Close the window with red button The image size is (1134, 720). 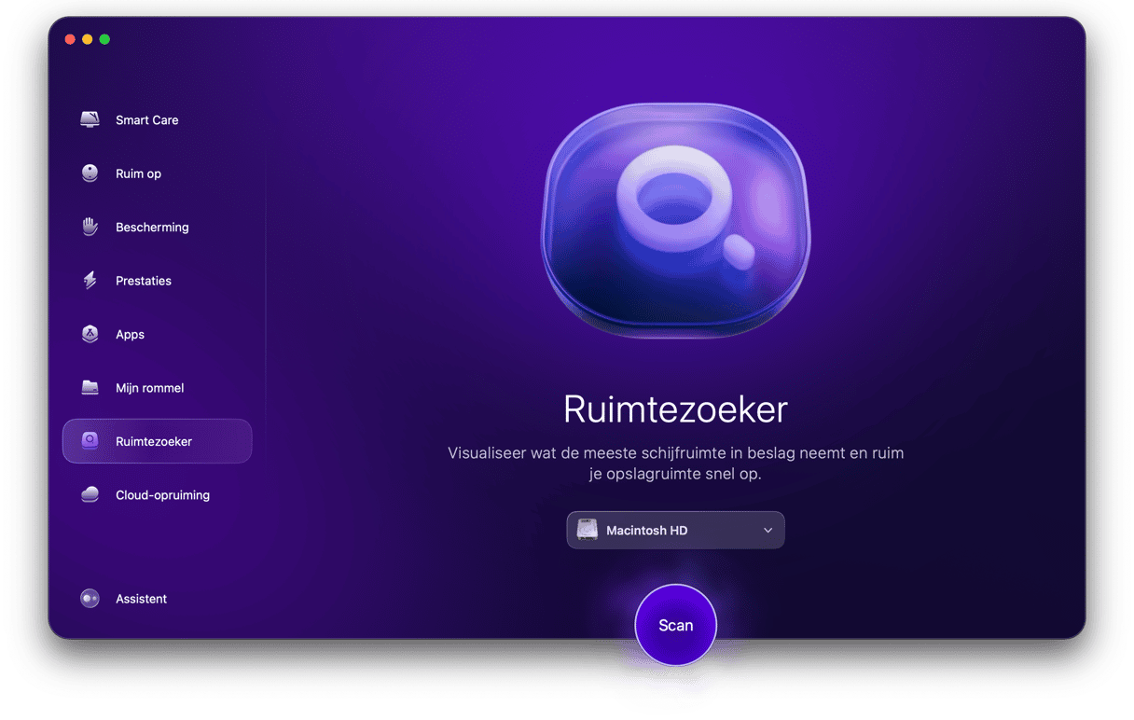pos(70,39)
